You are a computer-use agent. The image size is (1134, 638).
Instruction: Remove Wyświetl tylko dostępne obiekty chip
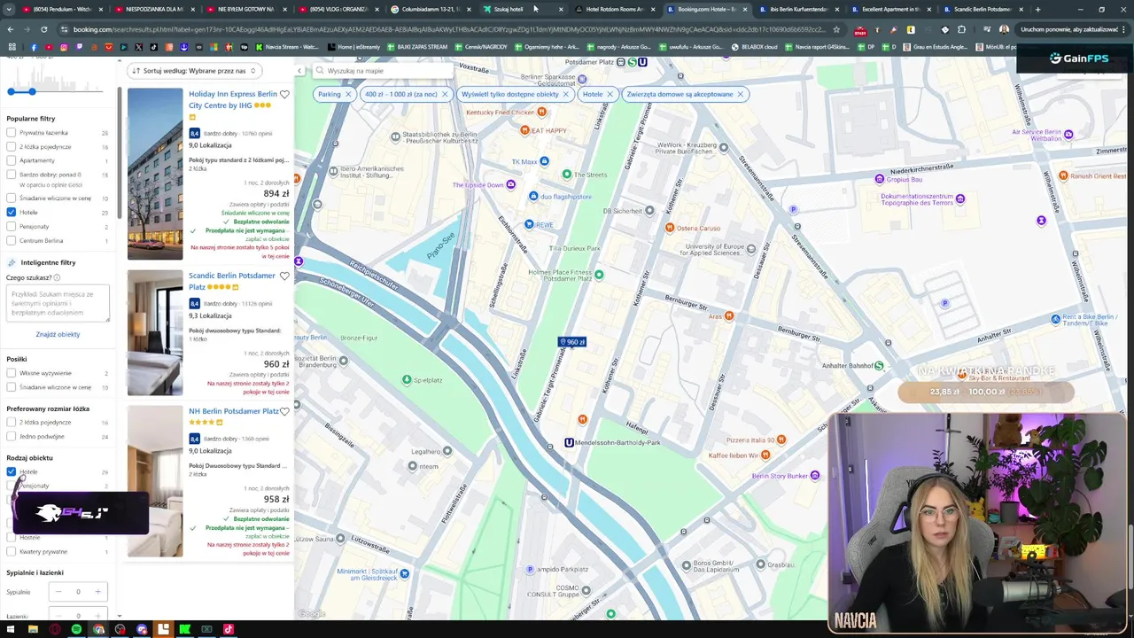point(566,94)
